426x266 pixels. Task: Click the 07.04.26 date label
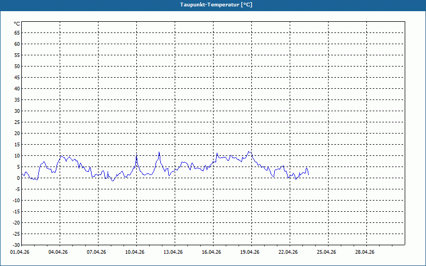point(96,252)
